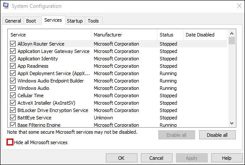This screenshot has height=165, width=245.
Task: Toggle the Base Filtering Engine checkbox
Action: coord(13,125)
